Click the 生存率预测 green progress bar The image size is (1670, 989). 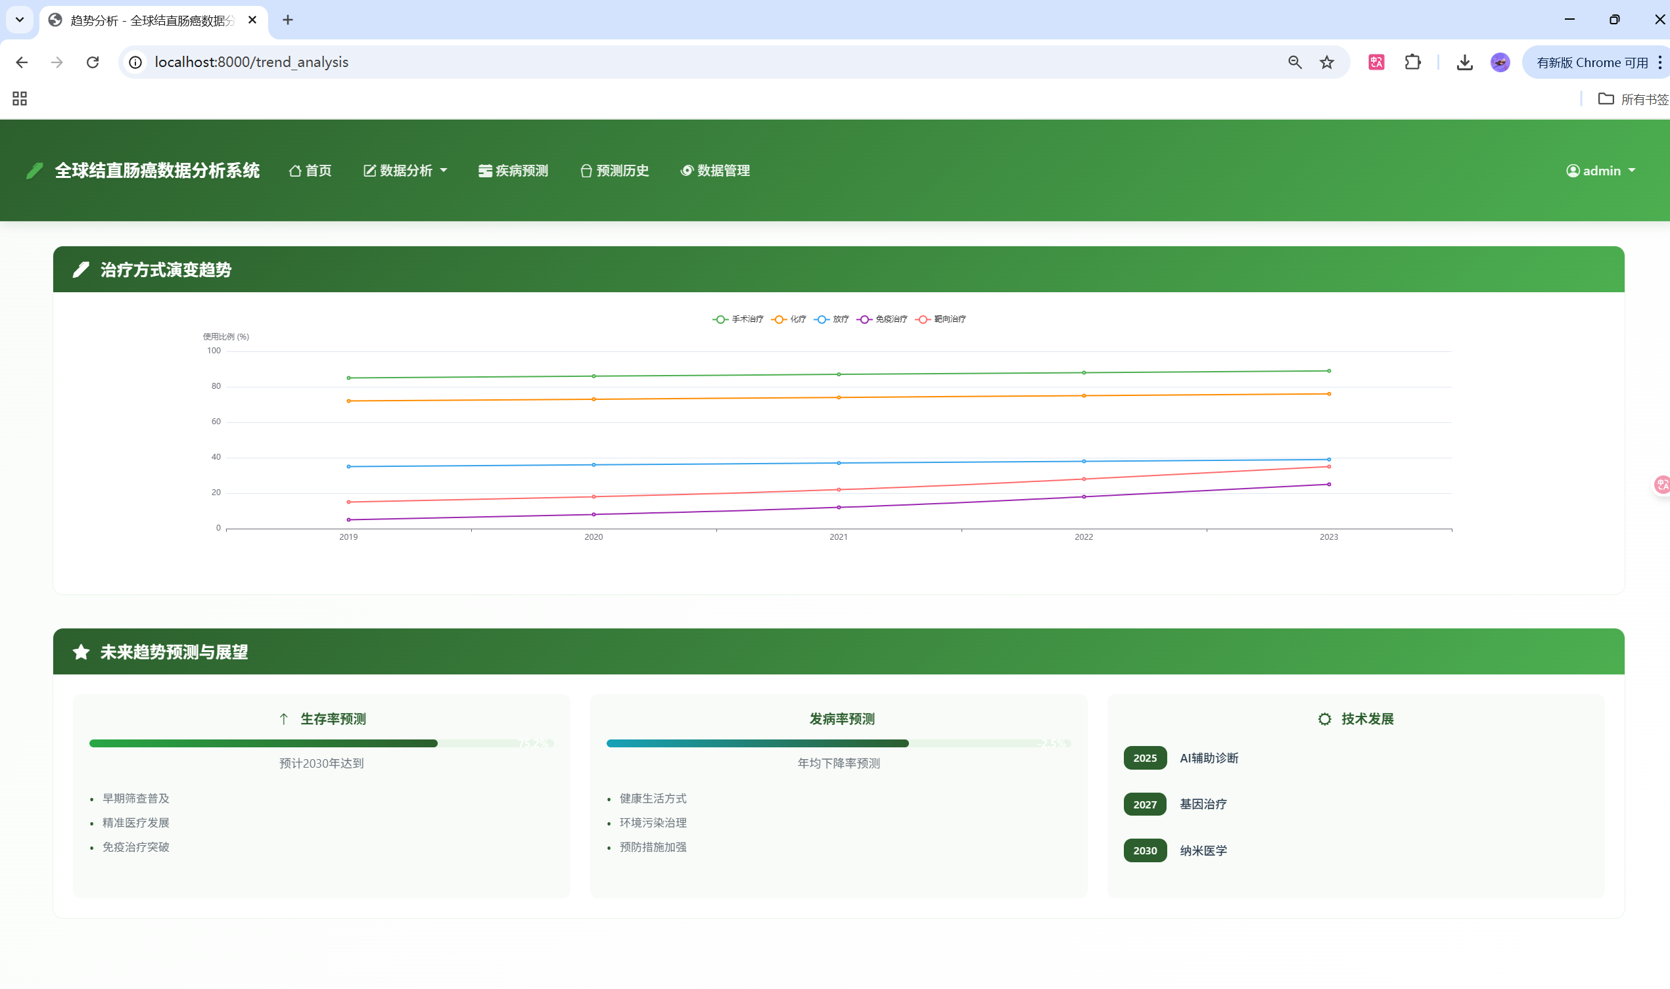tap(264, 743)
